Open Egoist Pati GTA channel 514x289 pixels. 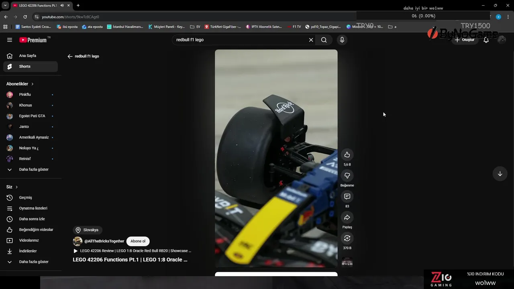click(31, 116)
